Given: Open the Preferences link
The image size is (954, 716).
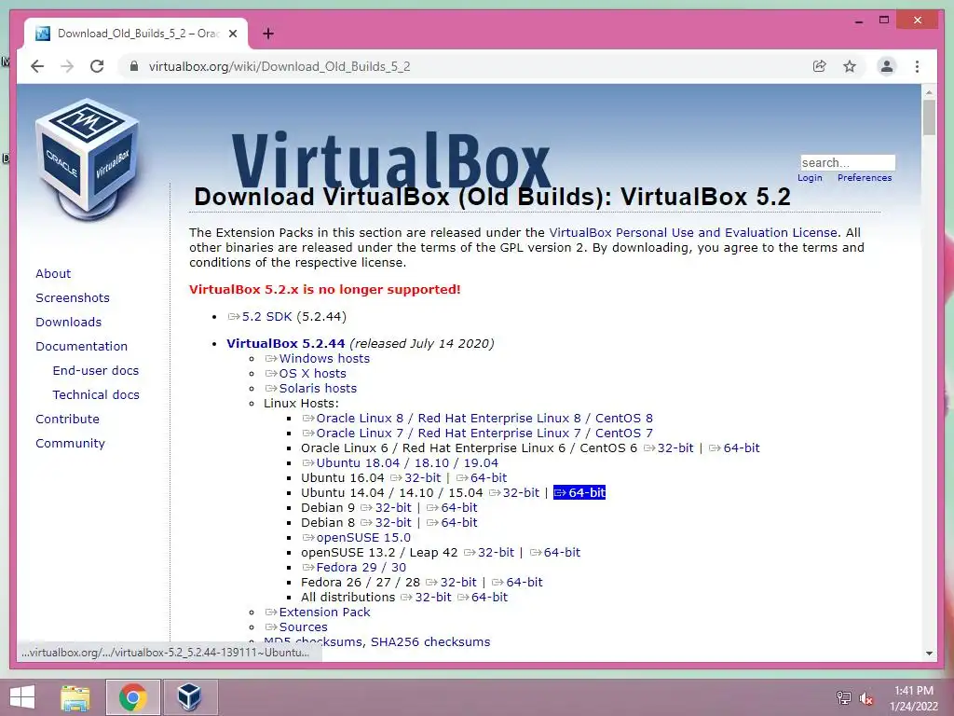Looking at the screenshot, I should 865,178.
